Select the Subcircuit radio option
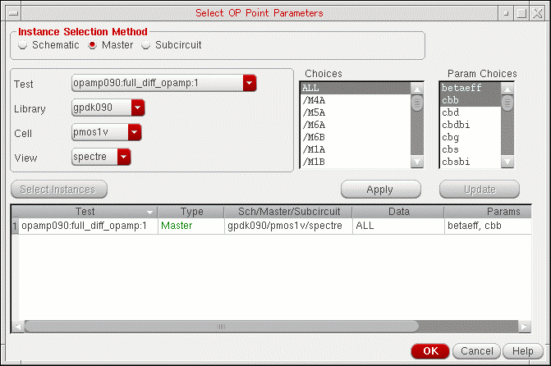The width and height of the screenshot is (551, 366). [147, 45]
